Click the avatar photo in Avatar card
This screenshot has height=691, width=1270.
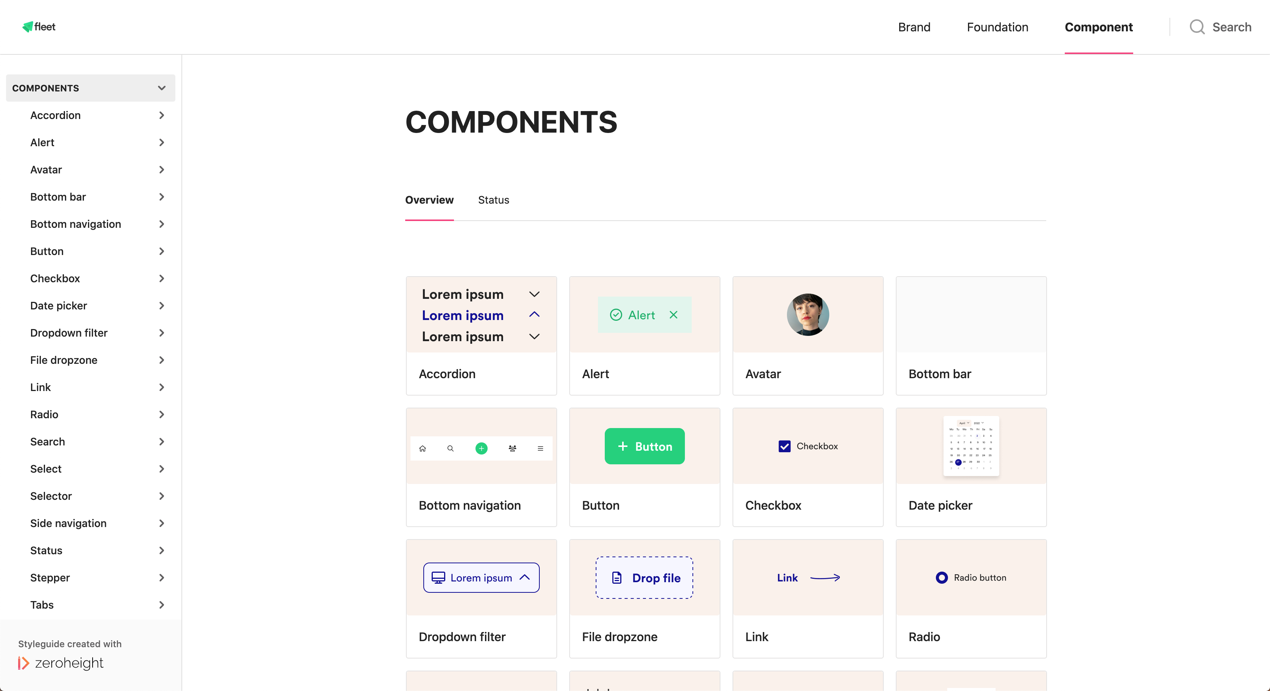click(x=808, y=314)
